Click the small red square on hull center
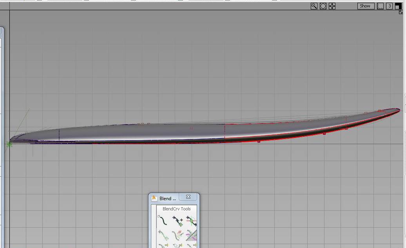 click(x=191, y=128)
